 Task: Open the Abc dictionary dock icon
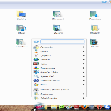(77, 107)
